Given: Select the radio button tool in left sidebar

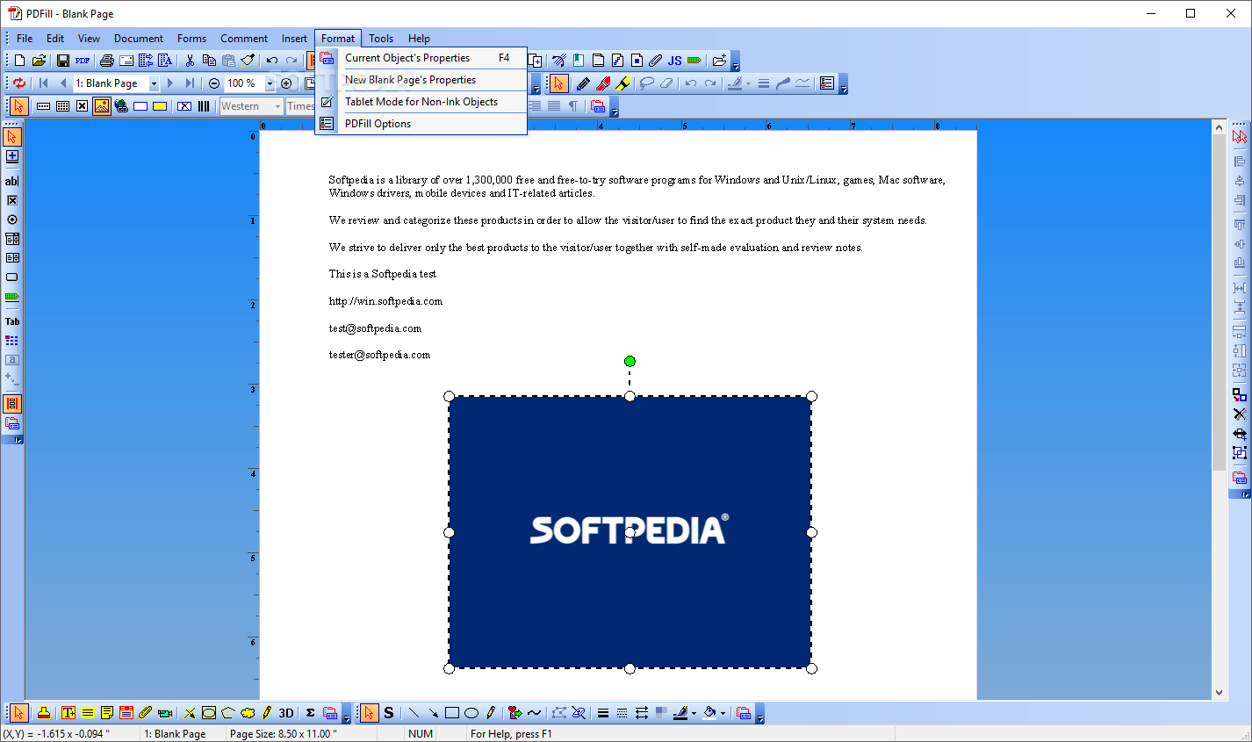Looking at the screenshot, I should tap(12, 220).
